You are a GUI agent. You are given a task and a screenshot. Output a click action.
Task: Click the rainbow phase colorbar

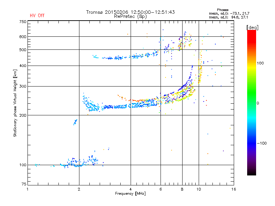tap(252, 103)
